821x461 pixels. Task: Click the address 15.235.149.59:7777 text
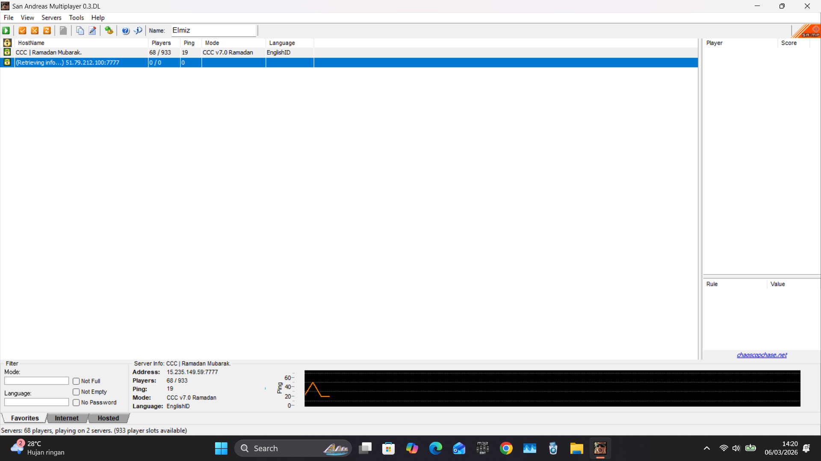point(192,372)
